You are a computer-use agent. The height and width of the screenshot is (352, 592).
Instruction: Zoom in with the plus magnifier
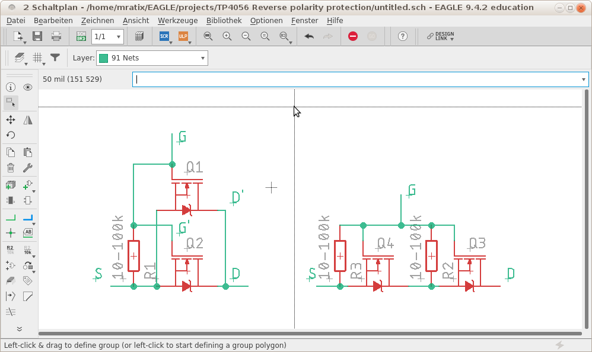[x=227, y=36]
